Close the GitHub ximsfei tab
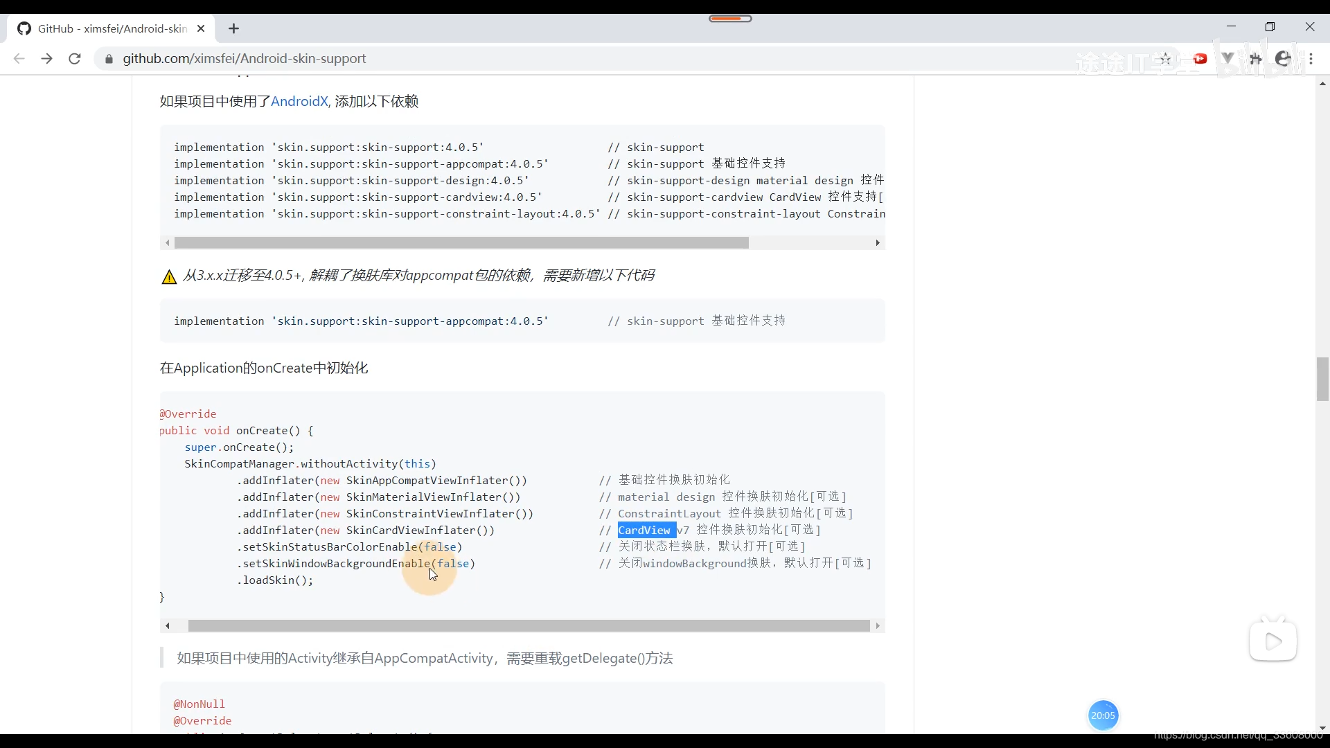 click(x=201, y=28)
